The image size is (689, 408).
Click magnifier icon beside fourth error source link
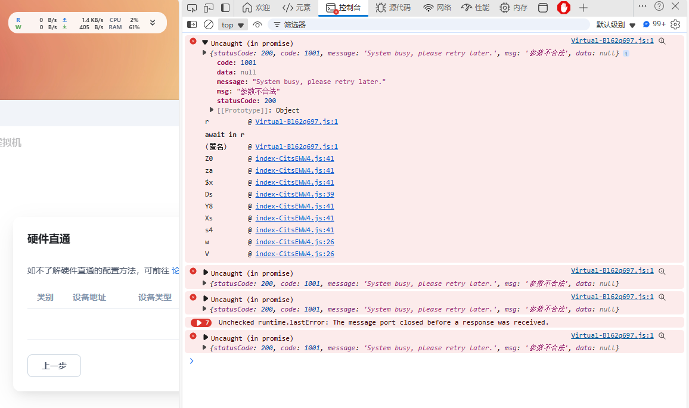pyautogui.click(x=662, y=335)
